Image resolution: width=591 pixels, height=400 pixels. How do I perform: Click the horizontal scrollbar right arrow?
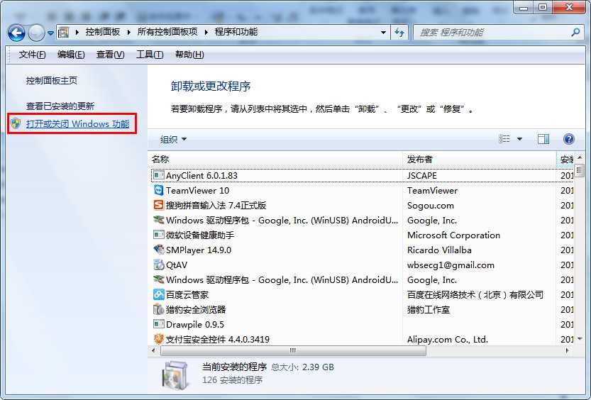click(568, 350)
